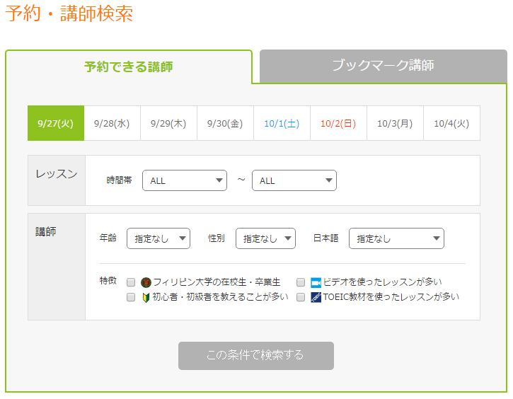This screenshot has height=399, width=513.
Task: Open the 年齢 dropdown
Action: coord(158,238)
